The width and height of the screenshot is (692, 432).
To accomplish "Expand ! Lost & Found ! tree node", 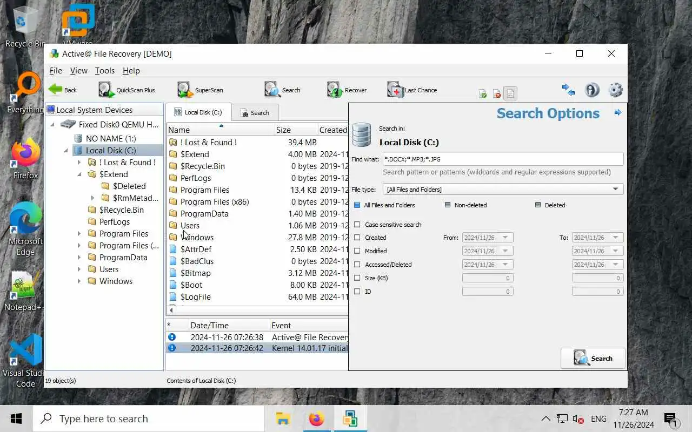I will click(79, 162).
